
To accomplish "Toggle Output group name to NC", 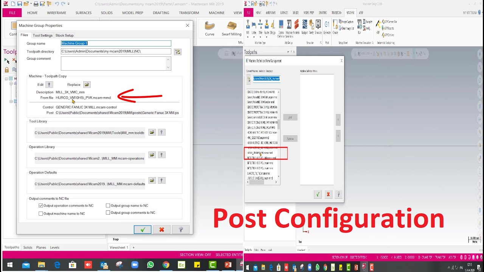I will coord(108,206).
